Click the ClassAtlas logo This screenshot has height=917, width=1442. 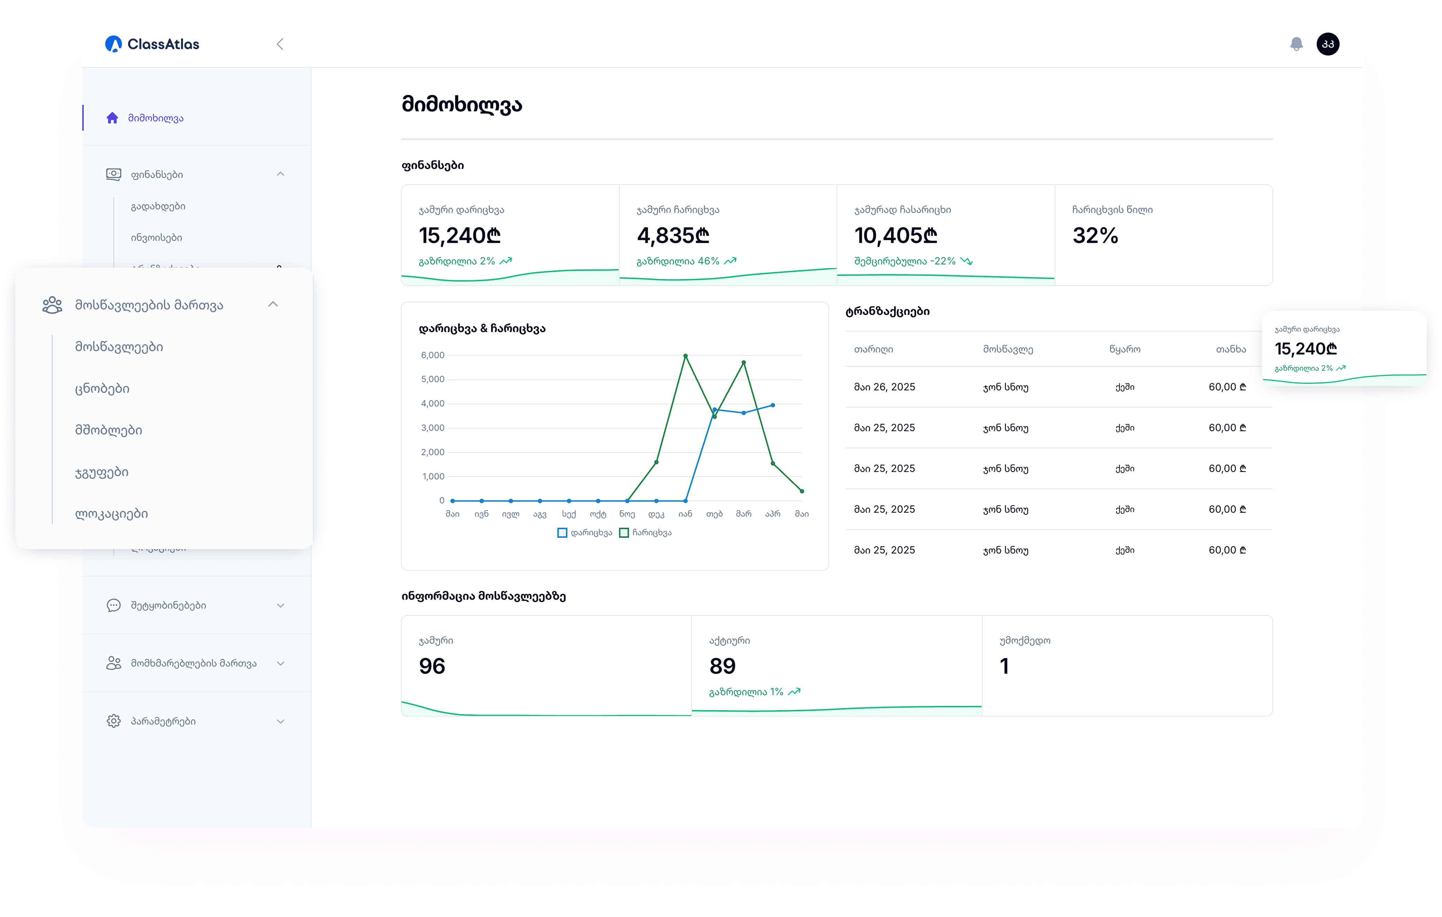click(x=152, y=44)
